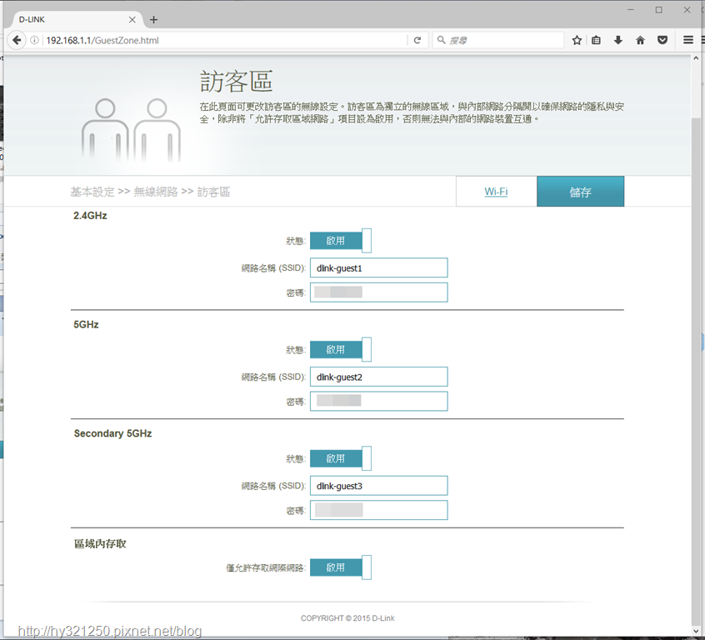Click the dlink-guest3 SSID field

pos(379,486)
